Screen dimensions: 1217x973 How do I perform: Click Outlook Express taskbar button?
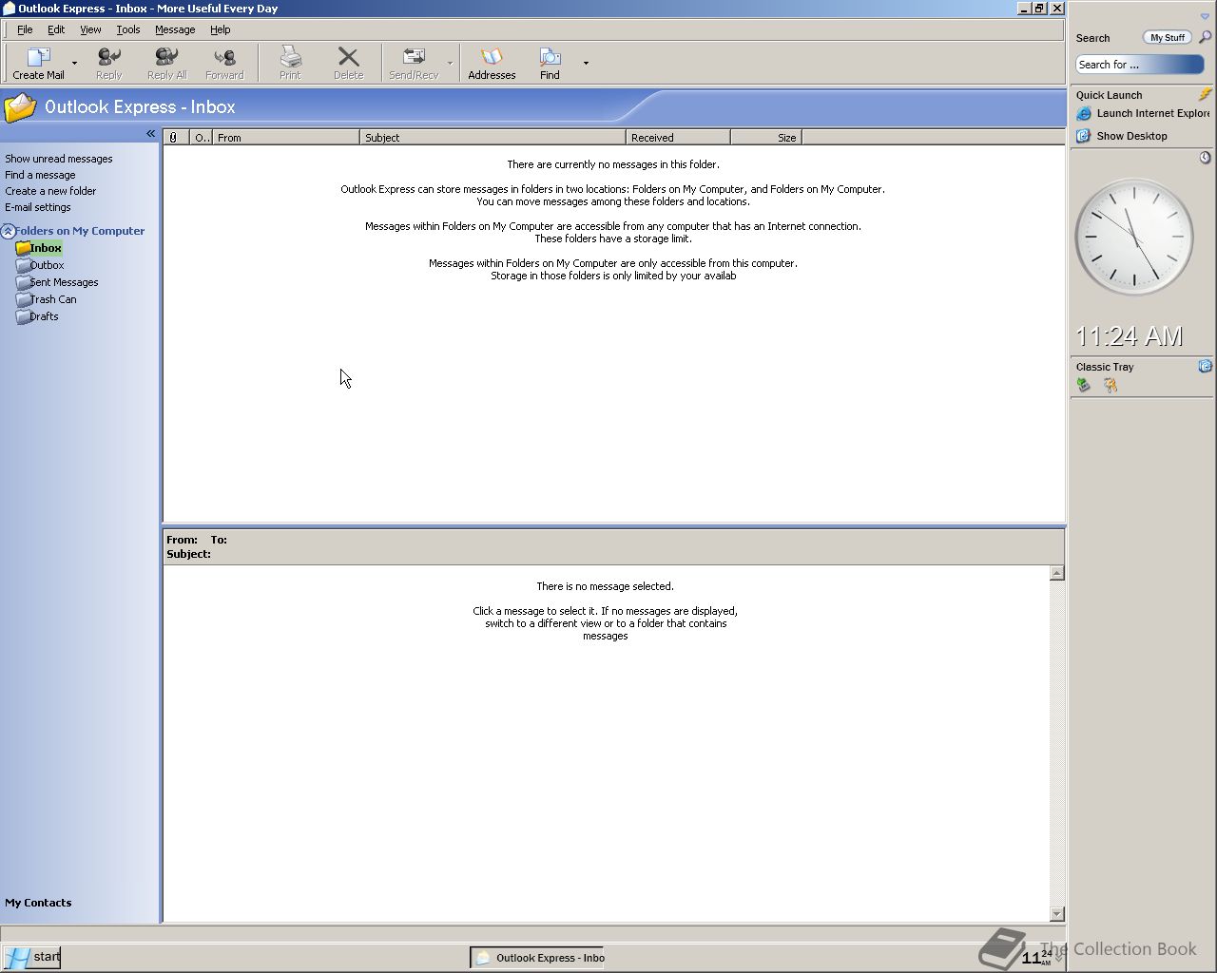tap(538, 958)
